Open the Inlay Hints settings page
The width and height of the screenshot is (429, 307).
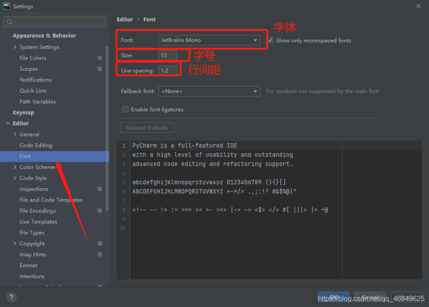point(33,255)
